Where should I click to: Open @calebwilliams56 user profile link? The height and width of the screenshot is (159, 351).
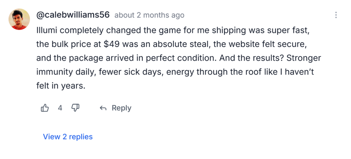[73, 15]
